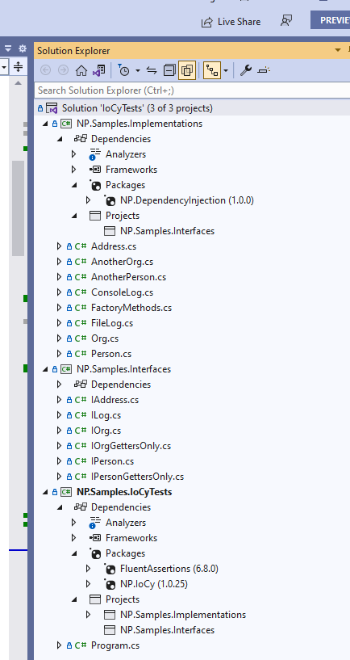Click Sync with Active Document arrows
Image resolution: width=350 pixels, height=660 pixels.
click(152, 70)
